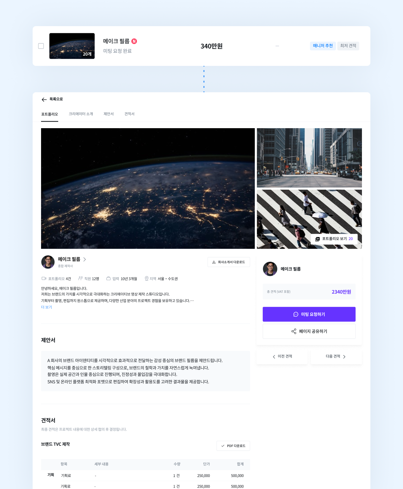Viewport: 403px width, 489px height.
Task: Click the download icon in 회사소개서 다운로드
Action: [214, 262]
